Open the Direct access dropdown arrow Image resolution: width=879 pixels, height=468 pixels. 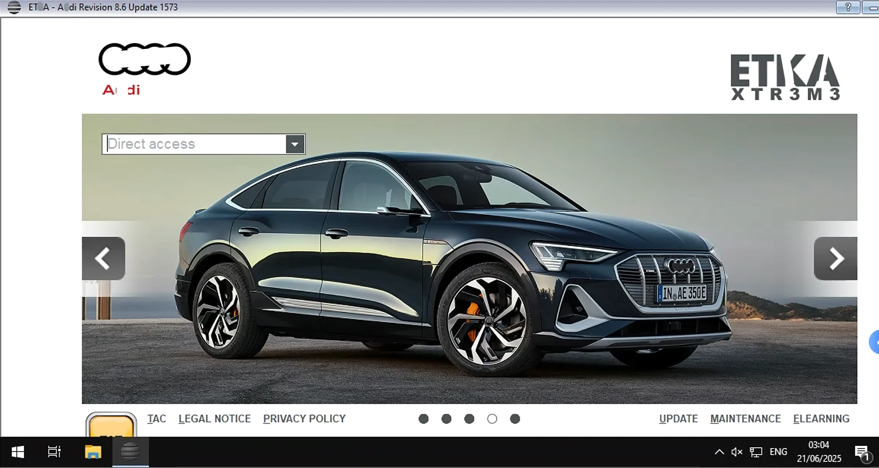tap(295, 144)
